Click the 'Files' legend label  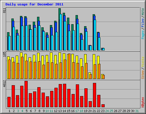pos(143,23)
